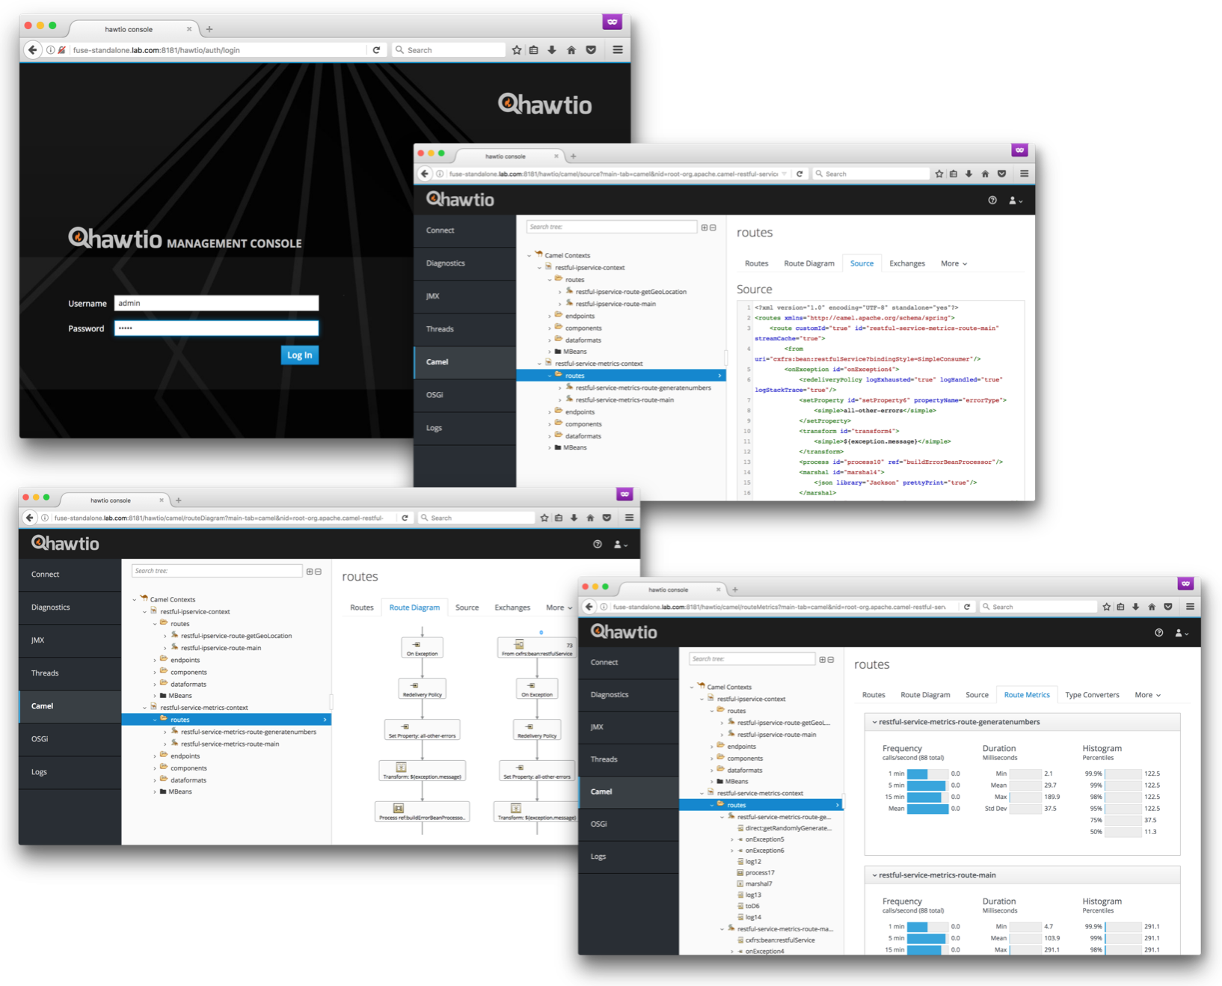This screenshot has width=1222, height=986.
Task: Select log12 node in Metrics window tree
Action: (753, 862)
